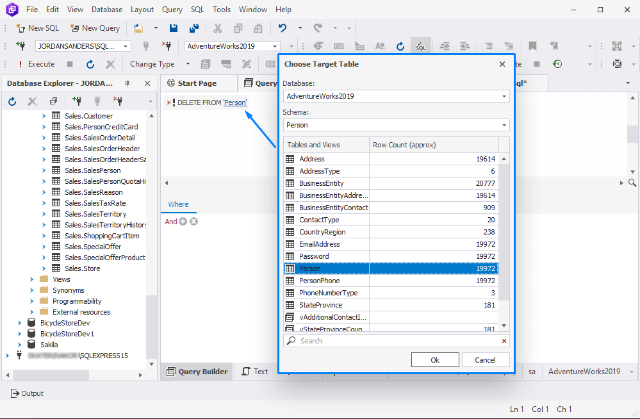Click the table list scroll down arrow
The width and height of the screenshot is (640, 419).
coord(504,326)
